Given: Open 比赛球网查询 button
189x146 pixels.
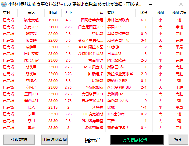Looking at the screenshot, I should 54,140.
